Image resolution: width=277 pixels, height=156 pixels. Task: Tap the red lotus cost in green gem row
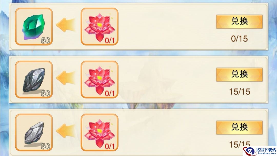click(100, 27)
